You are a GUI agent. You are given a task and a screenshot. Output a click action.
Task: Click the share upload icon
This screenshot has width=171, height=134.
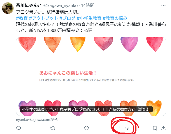[x=163, y=128]
